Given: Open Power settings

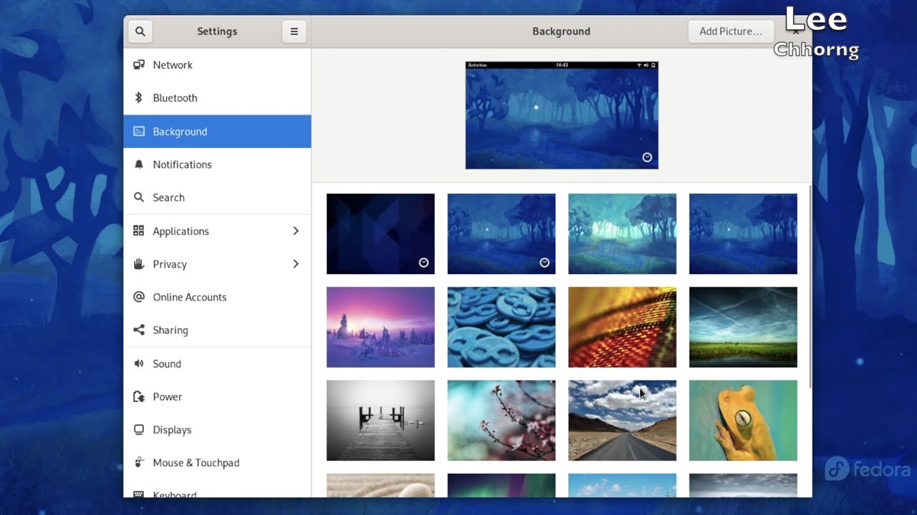Looking at the screenshot, I should 217,396.
